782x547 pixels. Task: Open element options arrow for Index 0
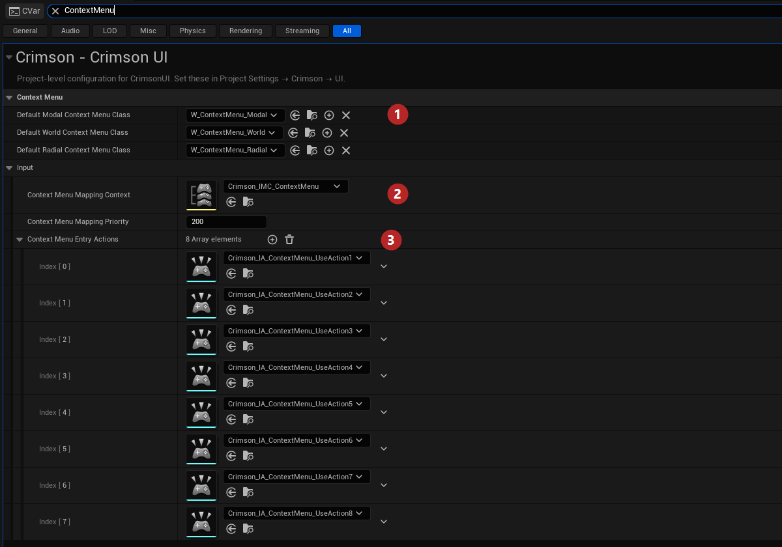(x=384, y=266)
